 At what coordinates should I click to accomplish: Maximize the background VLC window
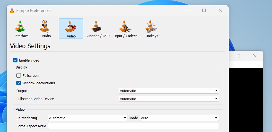(x=238, y=56)
